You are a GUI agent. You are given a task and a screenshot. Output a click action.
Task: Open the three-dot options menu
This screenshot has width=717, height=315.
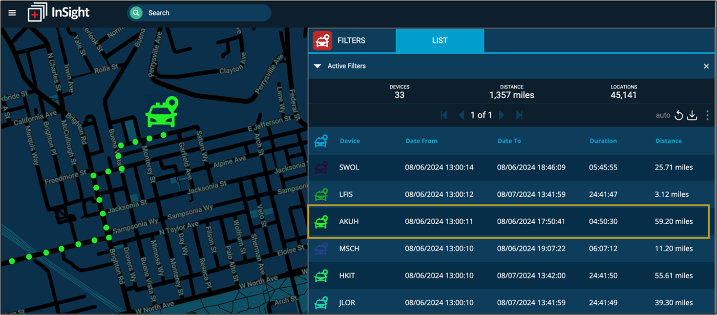point(707,115)
